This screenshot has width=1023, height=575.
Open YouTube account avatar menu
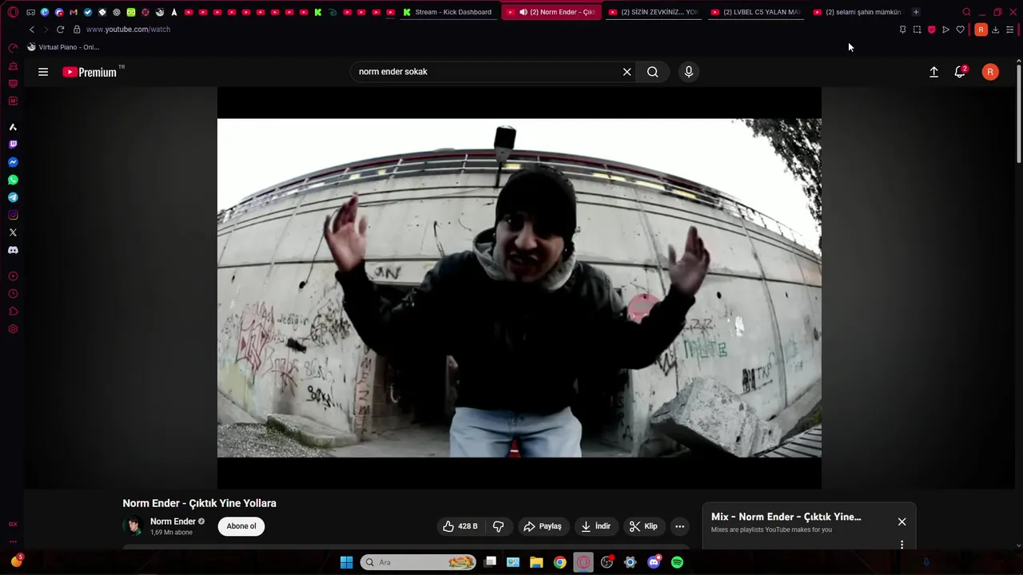coord(990,72)
